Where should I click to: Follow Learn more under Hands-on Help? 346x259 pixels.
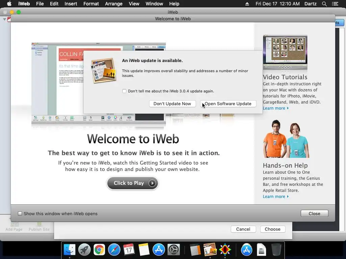(276, 197)
